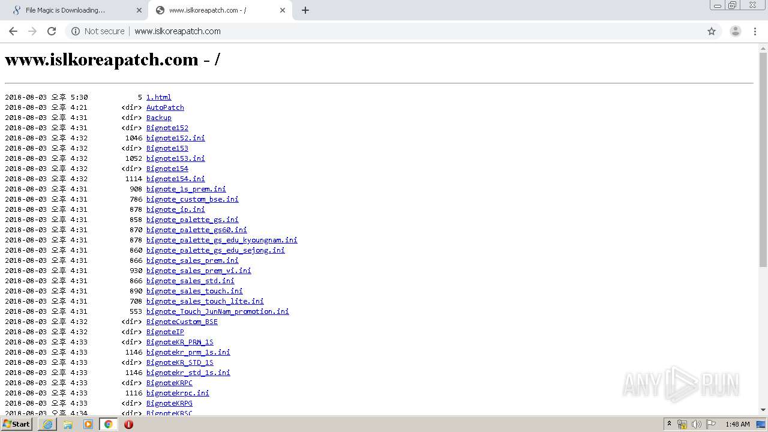This screenshot has height=432, width=768.
Task: Open the volume tray icon
Action: (x=697, y=424)
